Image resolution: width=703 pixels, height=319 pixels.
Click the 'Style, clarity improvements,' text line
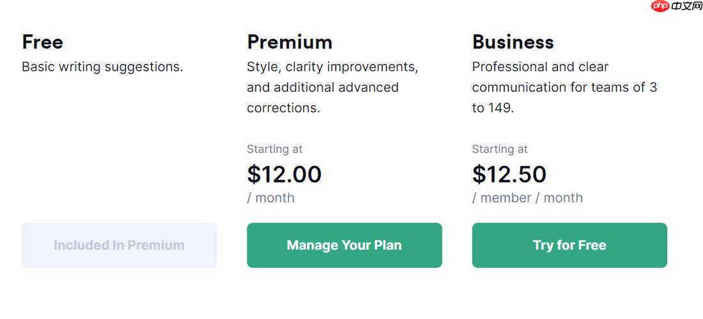(332, 67)
